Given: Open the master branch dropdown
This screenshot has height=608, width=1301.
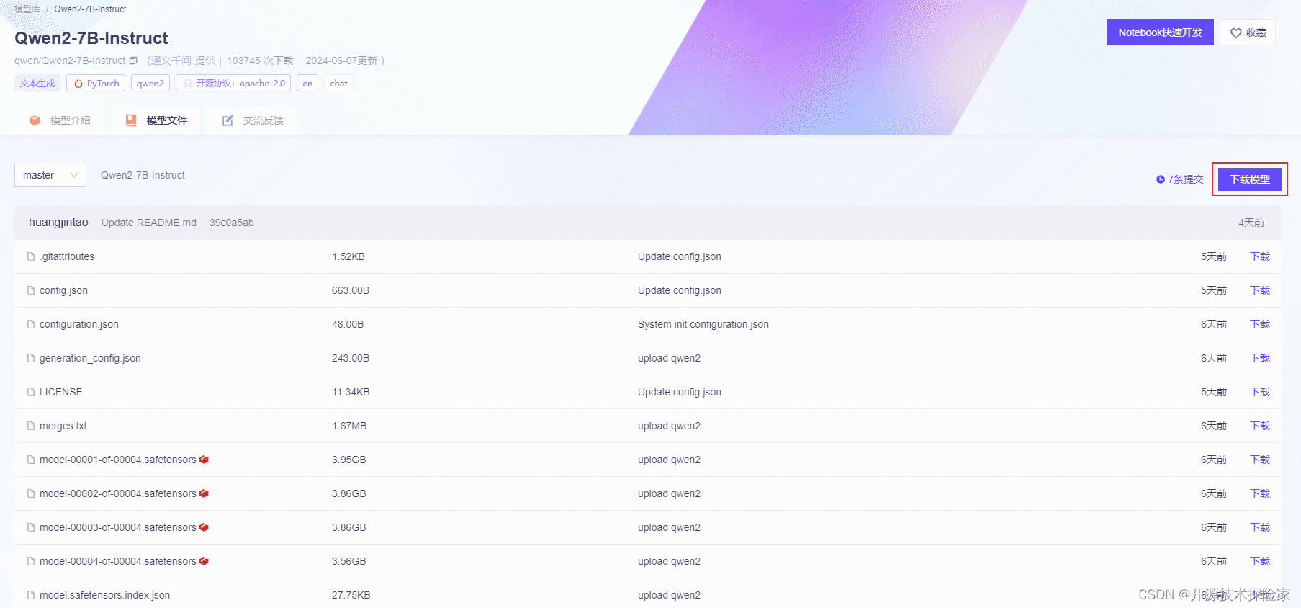Looking at the screenshot, I should click(x=50, y=175).
